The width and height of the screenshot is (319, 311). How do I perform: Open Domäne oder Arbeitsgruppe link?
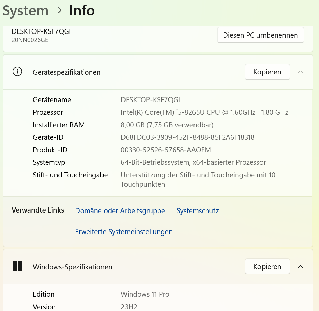120,211
